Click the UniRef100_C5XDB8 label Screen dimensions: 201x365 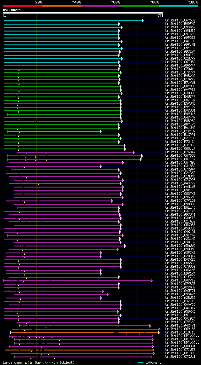click(180, 225)
